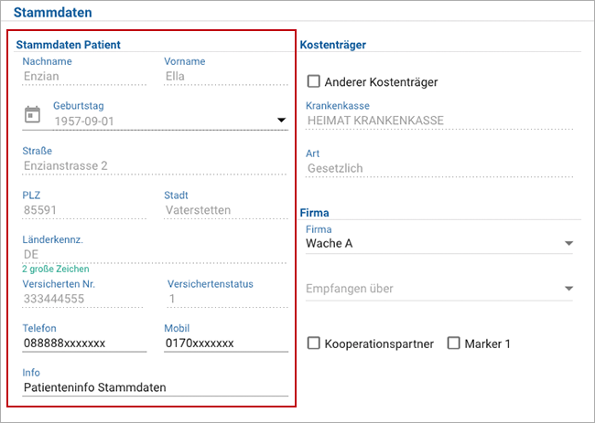Select the Krankenkasse field HEIMAT KRANKENKASSE
The width and height of the screenshot is (595, 423).
point(439,121)
